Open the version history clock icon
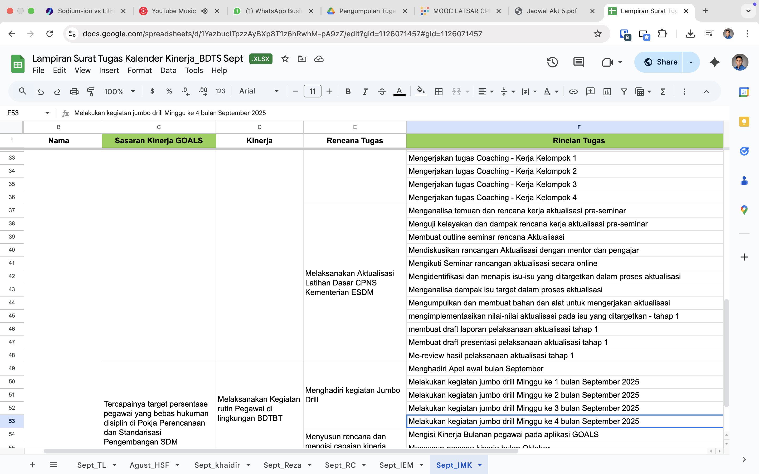This screenshot has width=759, height=474. [552, 62]
